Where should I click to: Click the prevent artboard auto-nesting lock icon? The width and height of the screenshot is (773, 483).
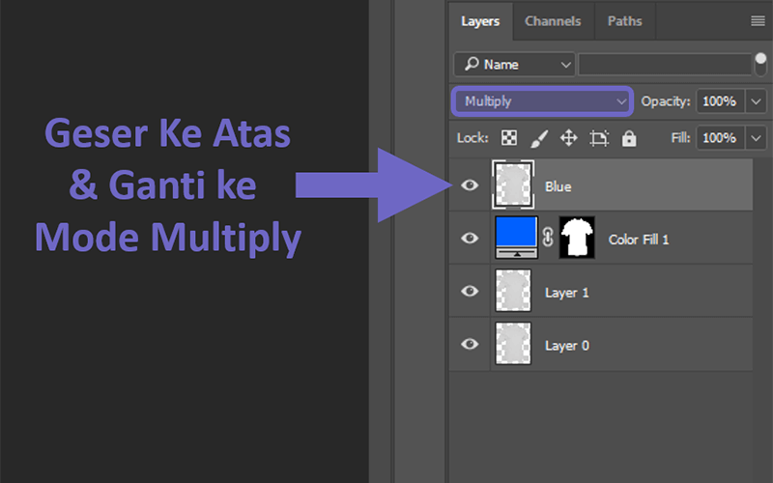point(599,138)
